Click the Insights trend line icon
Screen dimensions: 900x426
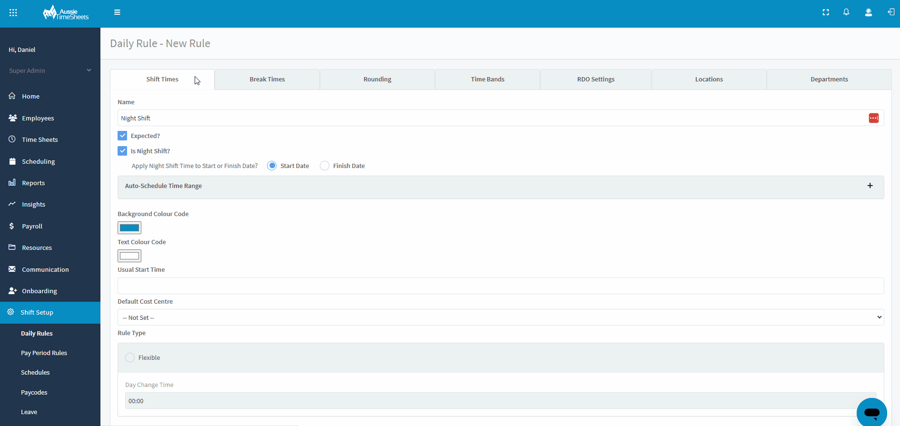pos(12,204)
